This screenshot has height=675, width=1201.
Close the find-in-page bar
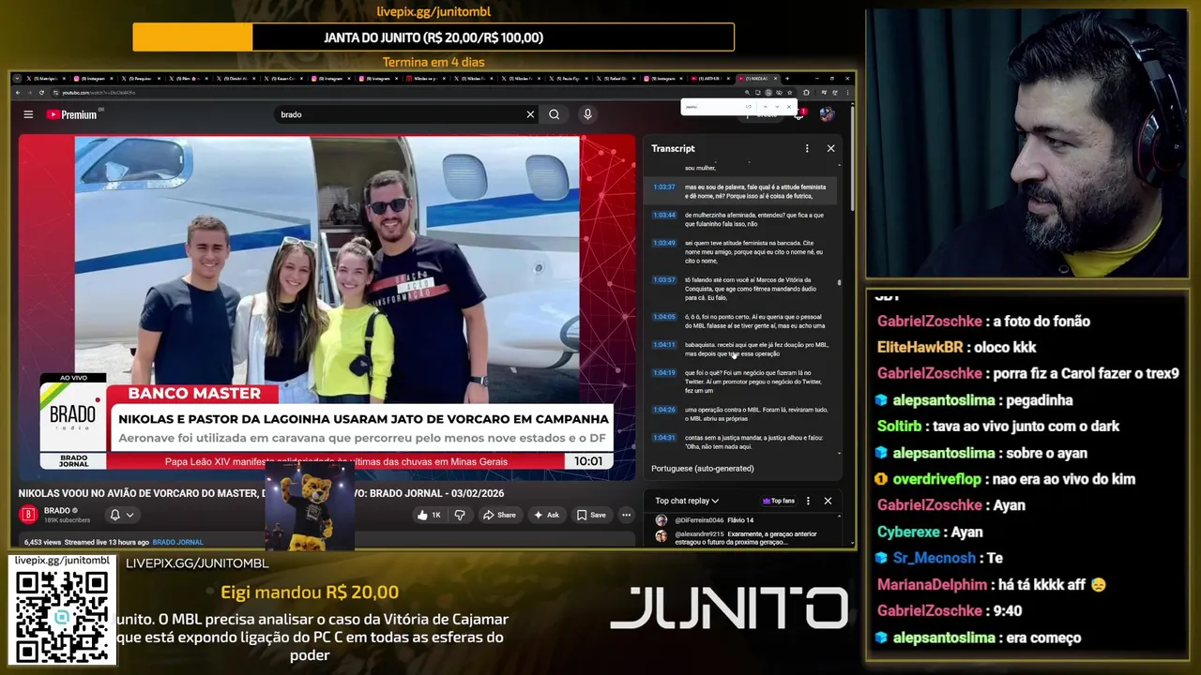[x=789, y=107]
